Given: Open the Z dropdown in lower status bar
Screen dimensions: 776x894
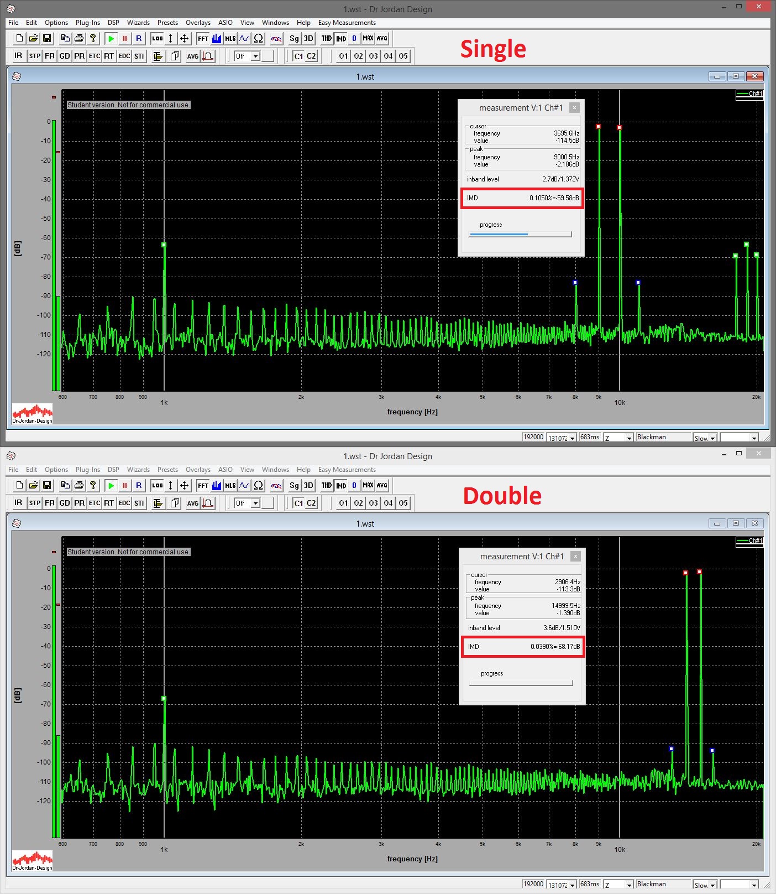Looking at the screenshot, I should click(618, 885).
